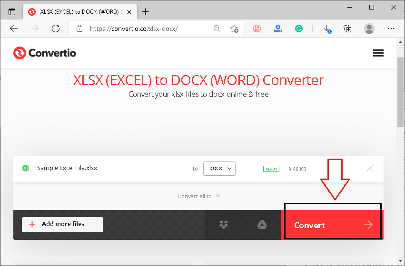Viewport: 405px width, 266px height.
Task: Open the Downloads panel
Action: click(x=327, y=28)
